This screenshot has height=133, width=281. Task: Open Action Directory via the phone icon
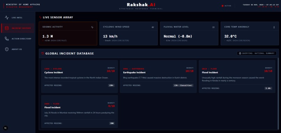(7, 39)
